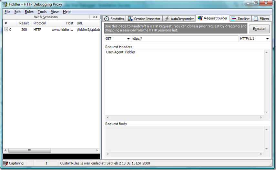
Task: Sort sessions by the Result column header
Action: click(x=24, y=23)
